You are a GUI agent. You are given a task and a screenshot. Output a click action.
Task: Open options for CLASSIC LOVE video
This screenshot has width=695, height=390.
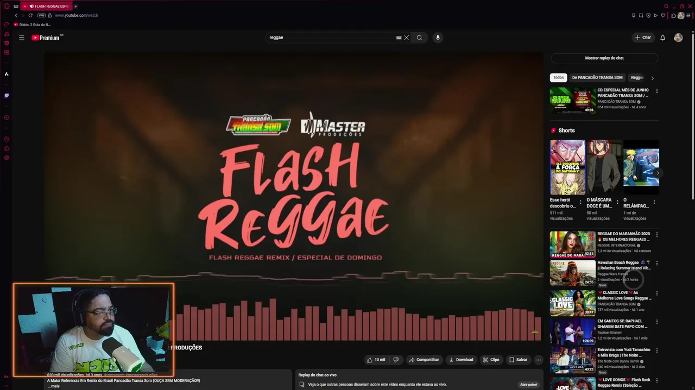(x=657, y=293)
